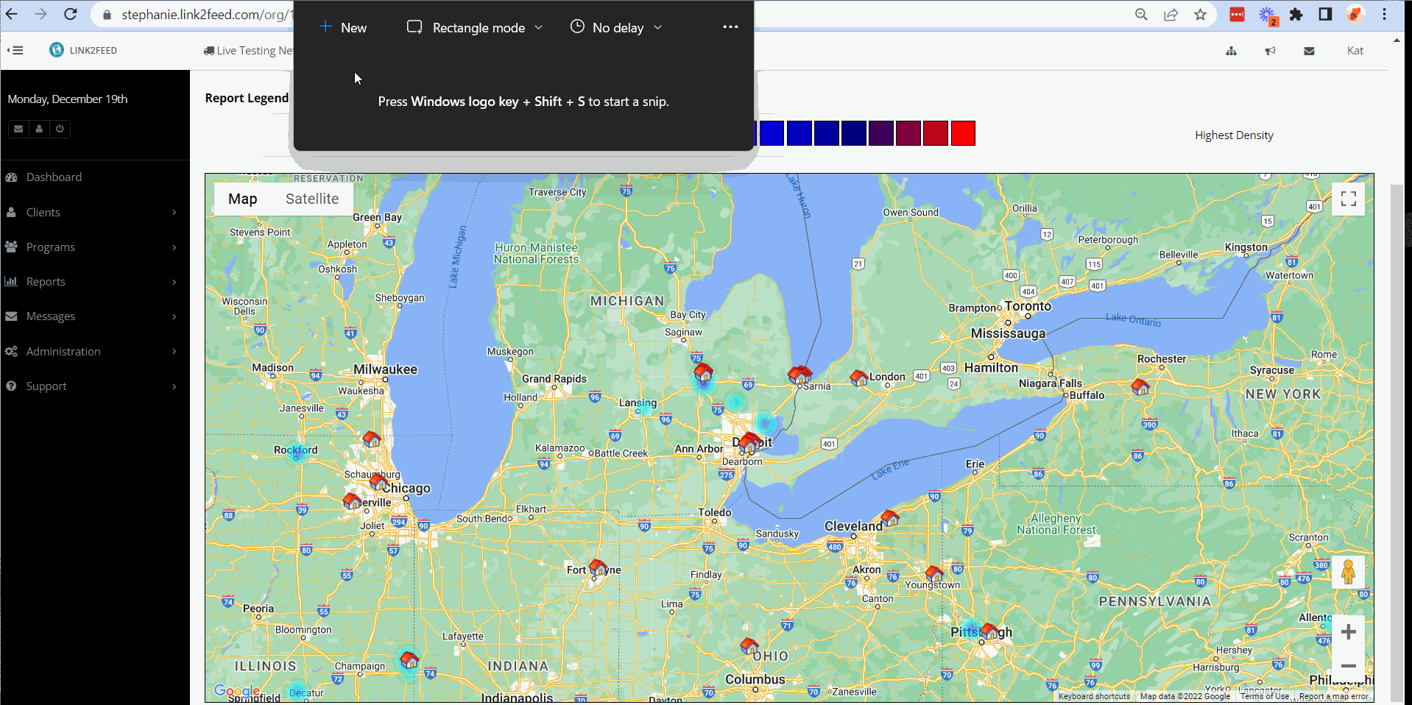The width and height of the screenshot is (1412, 705).
Task: Click the sitemap icon in the header
Action: pyautogui.click(x=1231, y=51)
